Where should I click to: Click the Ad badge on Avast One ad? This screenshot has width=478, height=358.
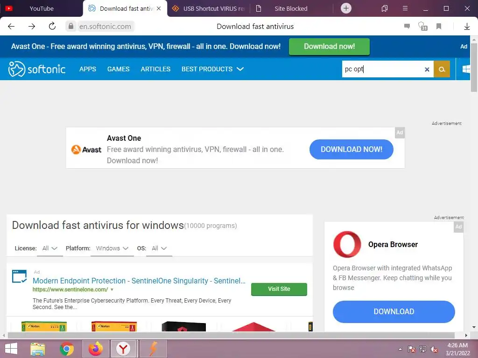coord(400,132)
